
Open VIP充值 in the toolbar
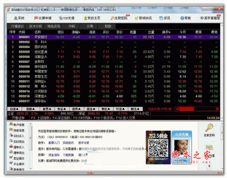pyautogui.click(x=67, y=18)
